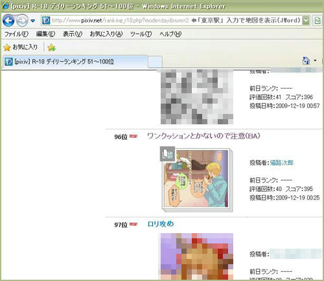Click the 評価回数:40 スコア:395 text

coord(281,189)
